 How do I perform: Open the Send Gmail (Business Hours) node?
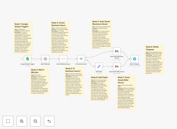pyautogui.click(x=117, y=51)
